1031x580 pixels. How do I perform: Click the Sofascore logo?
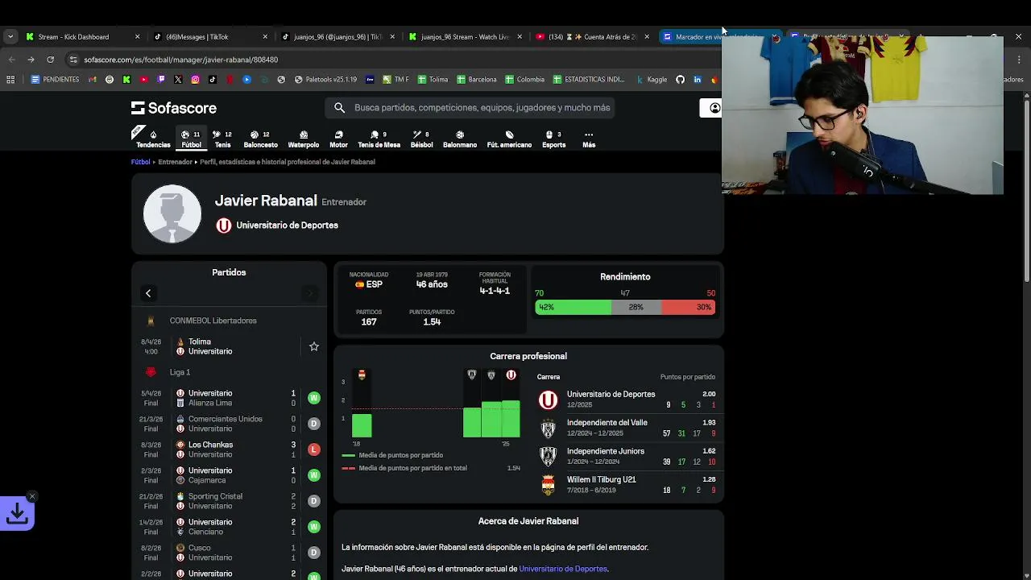(174, 108)
